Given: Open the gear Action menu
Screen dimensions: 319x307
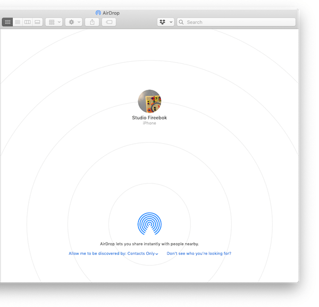Looking at the screenshot, I should [74, 22].
